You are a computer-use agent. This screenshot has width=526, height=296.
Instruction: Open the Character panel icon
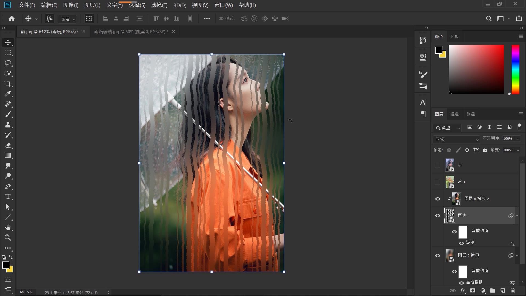click(423, 102)
